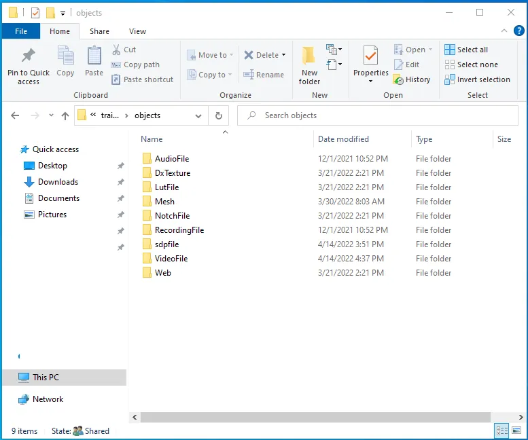Image resolution: width=528 pixels, height=440 pixels.
Task: Click the Paste clipboard icon
Action: [x=94, y=56]
